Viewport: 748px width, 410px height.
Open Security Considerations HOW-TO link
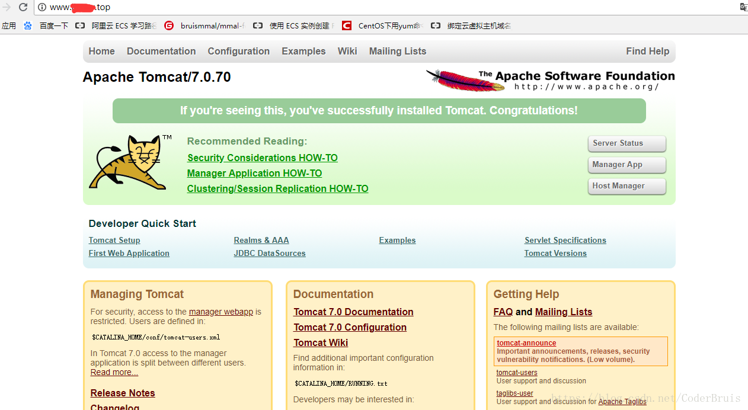pos(263,158)
